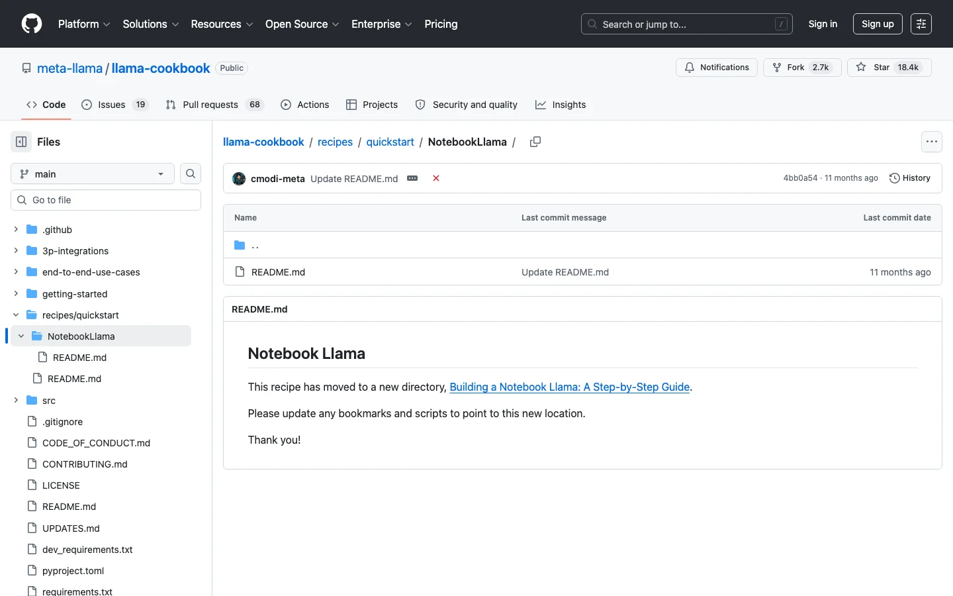Open the root README.md in the tree

pyautogui.click(x=69, y=507)
